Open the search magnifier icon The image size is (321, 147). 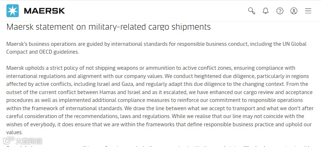click(x=252, y=11)
